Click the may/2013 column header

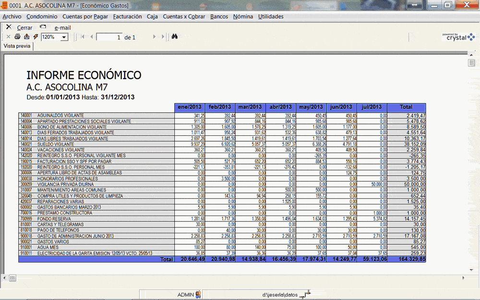[311, 107]
